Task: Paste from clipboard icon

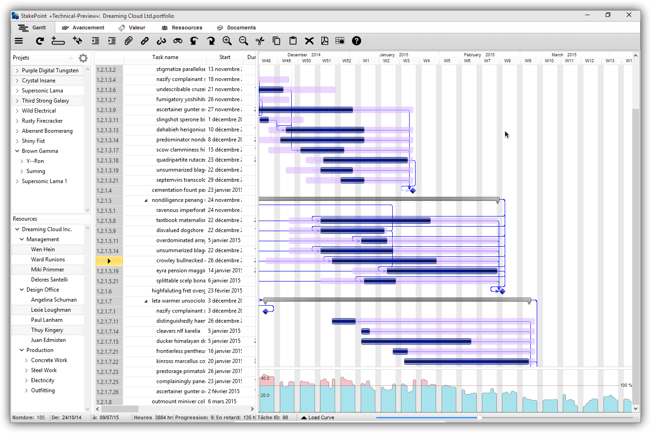Action: pos(293,41)
